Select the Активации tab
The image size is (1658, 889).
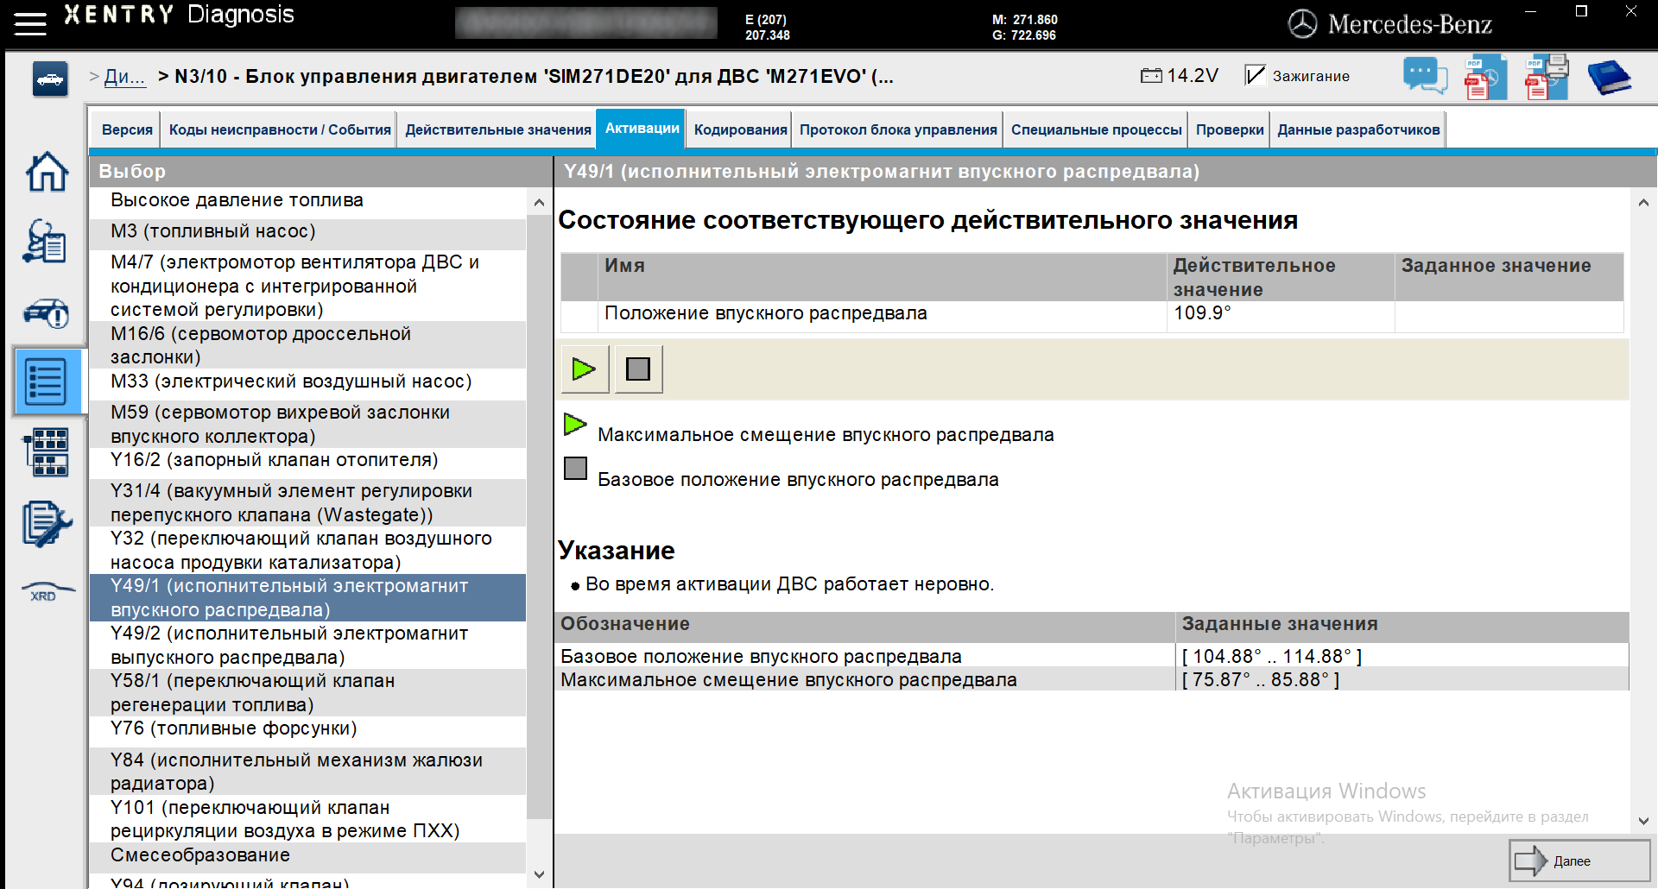point(642,129)
